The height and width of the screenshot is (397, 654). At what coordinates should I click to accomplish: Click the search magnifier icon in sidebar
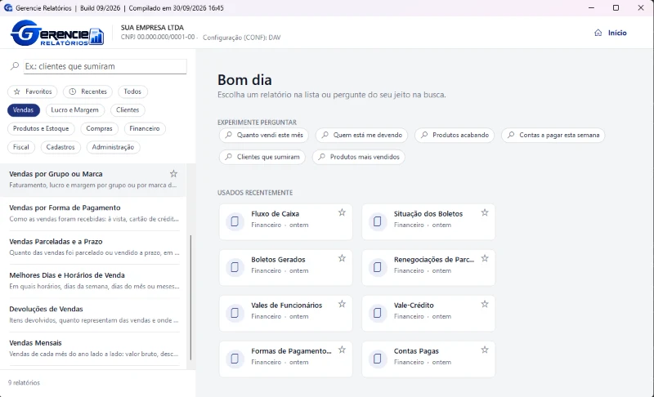[15, 66]
